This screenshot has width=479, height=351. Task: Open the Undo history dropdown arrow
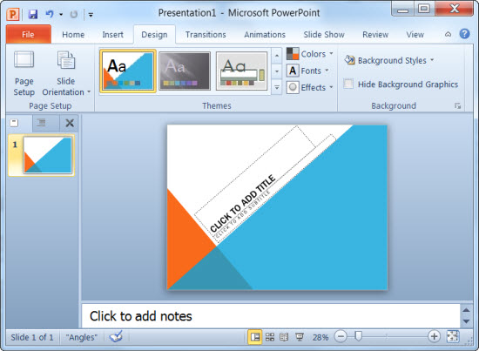click(x=61, y=14)
